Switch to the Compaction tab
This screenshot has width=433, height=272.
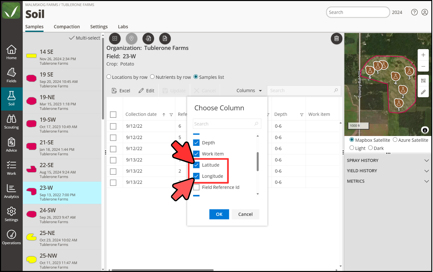pyautogui.click(x=67, y=27)
